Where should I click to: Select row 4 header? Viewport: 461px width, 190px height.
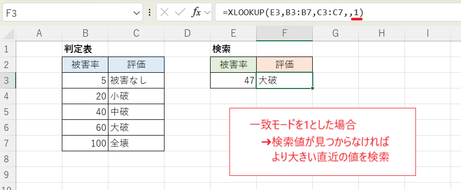pos(8,96)
